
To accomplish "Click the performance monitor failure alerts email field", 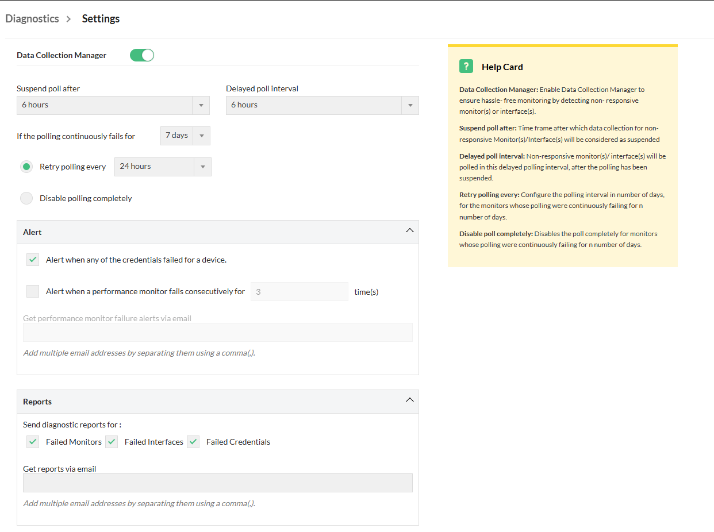I will [x=218, y=332].
